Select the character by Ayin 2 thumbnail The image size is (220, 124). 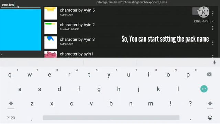click(51, 28)
